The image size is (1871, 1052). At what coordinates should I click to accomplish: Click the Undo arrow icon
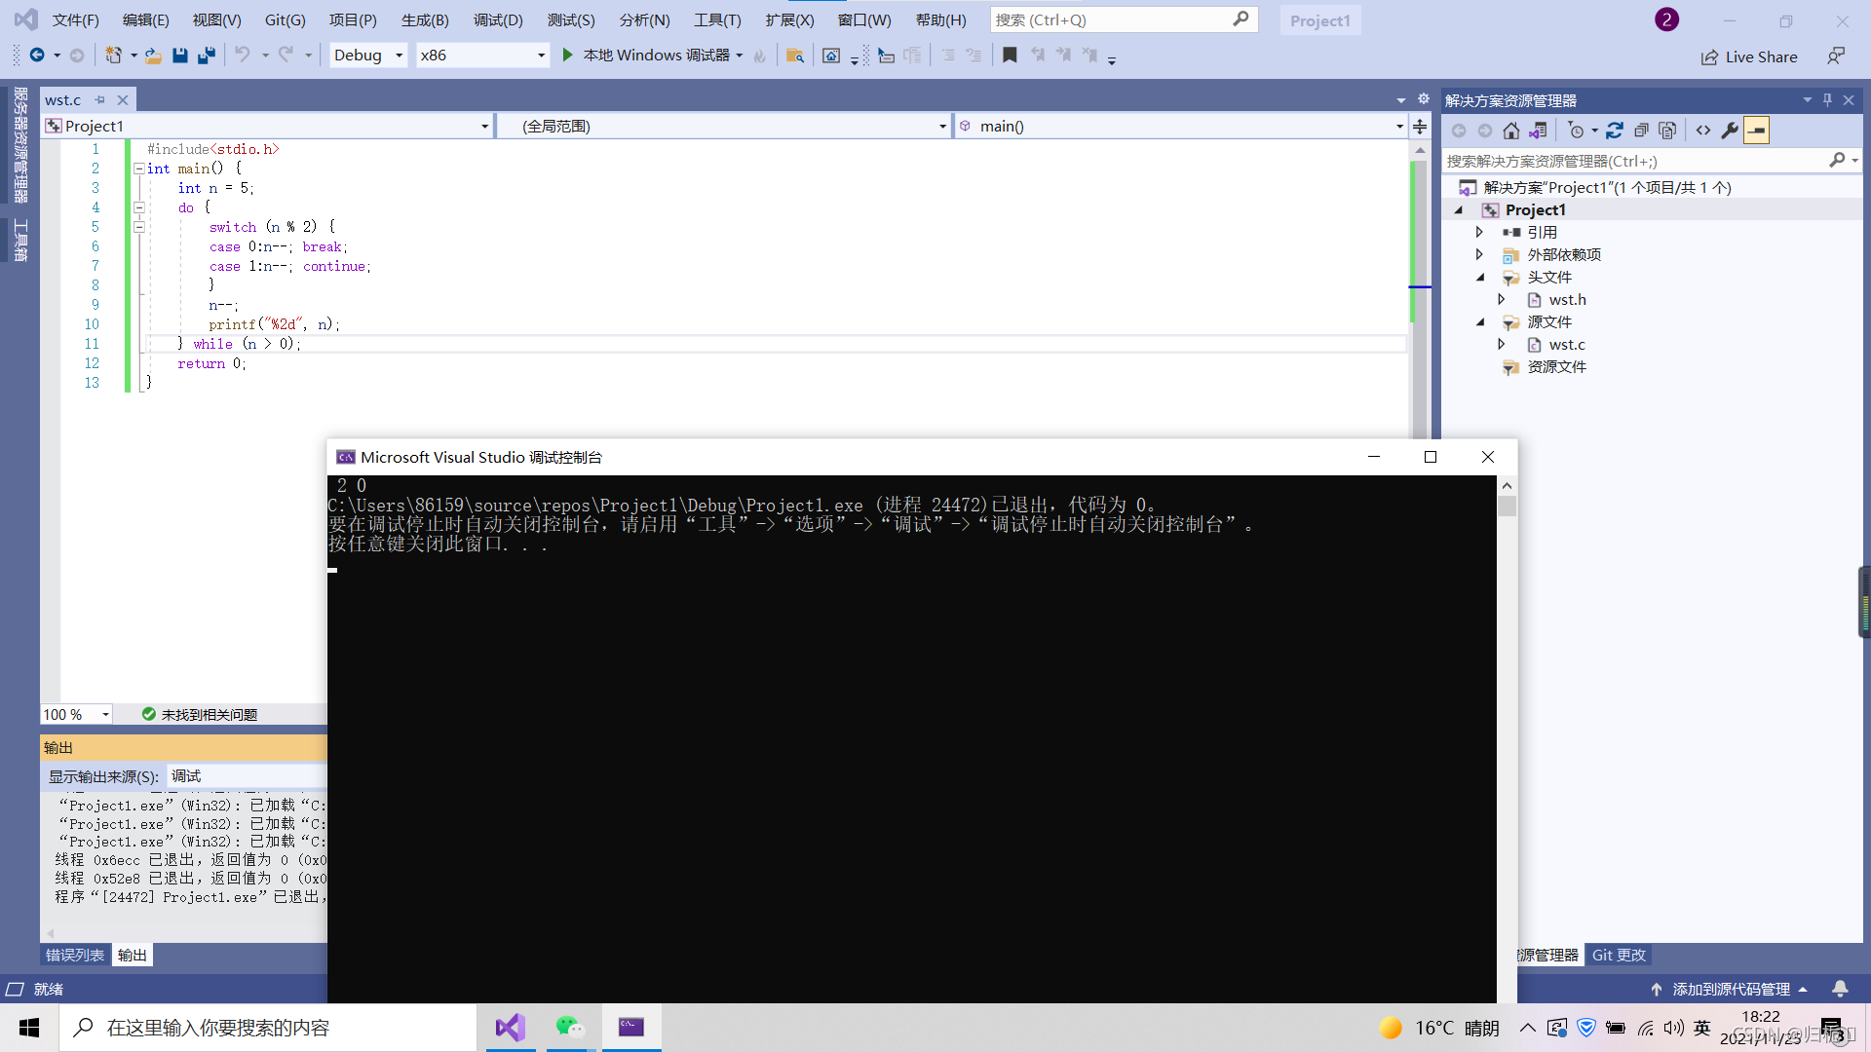[243, 56]
